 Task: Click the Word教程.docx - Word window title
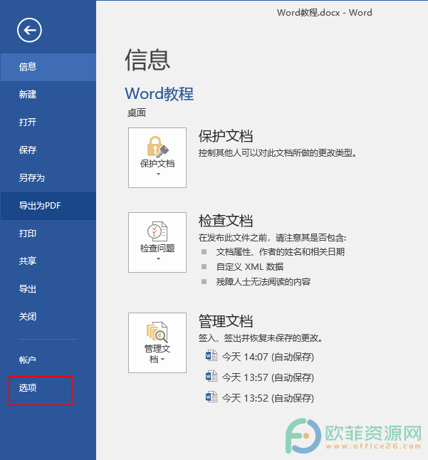(325, 13)
